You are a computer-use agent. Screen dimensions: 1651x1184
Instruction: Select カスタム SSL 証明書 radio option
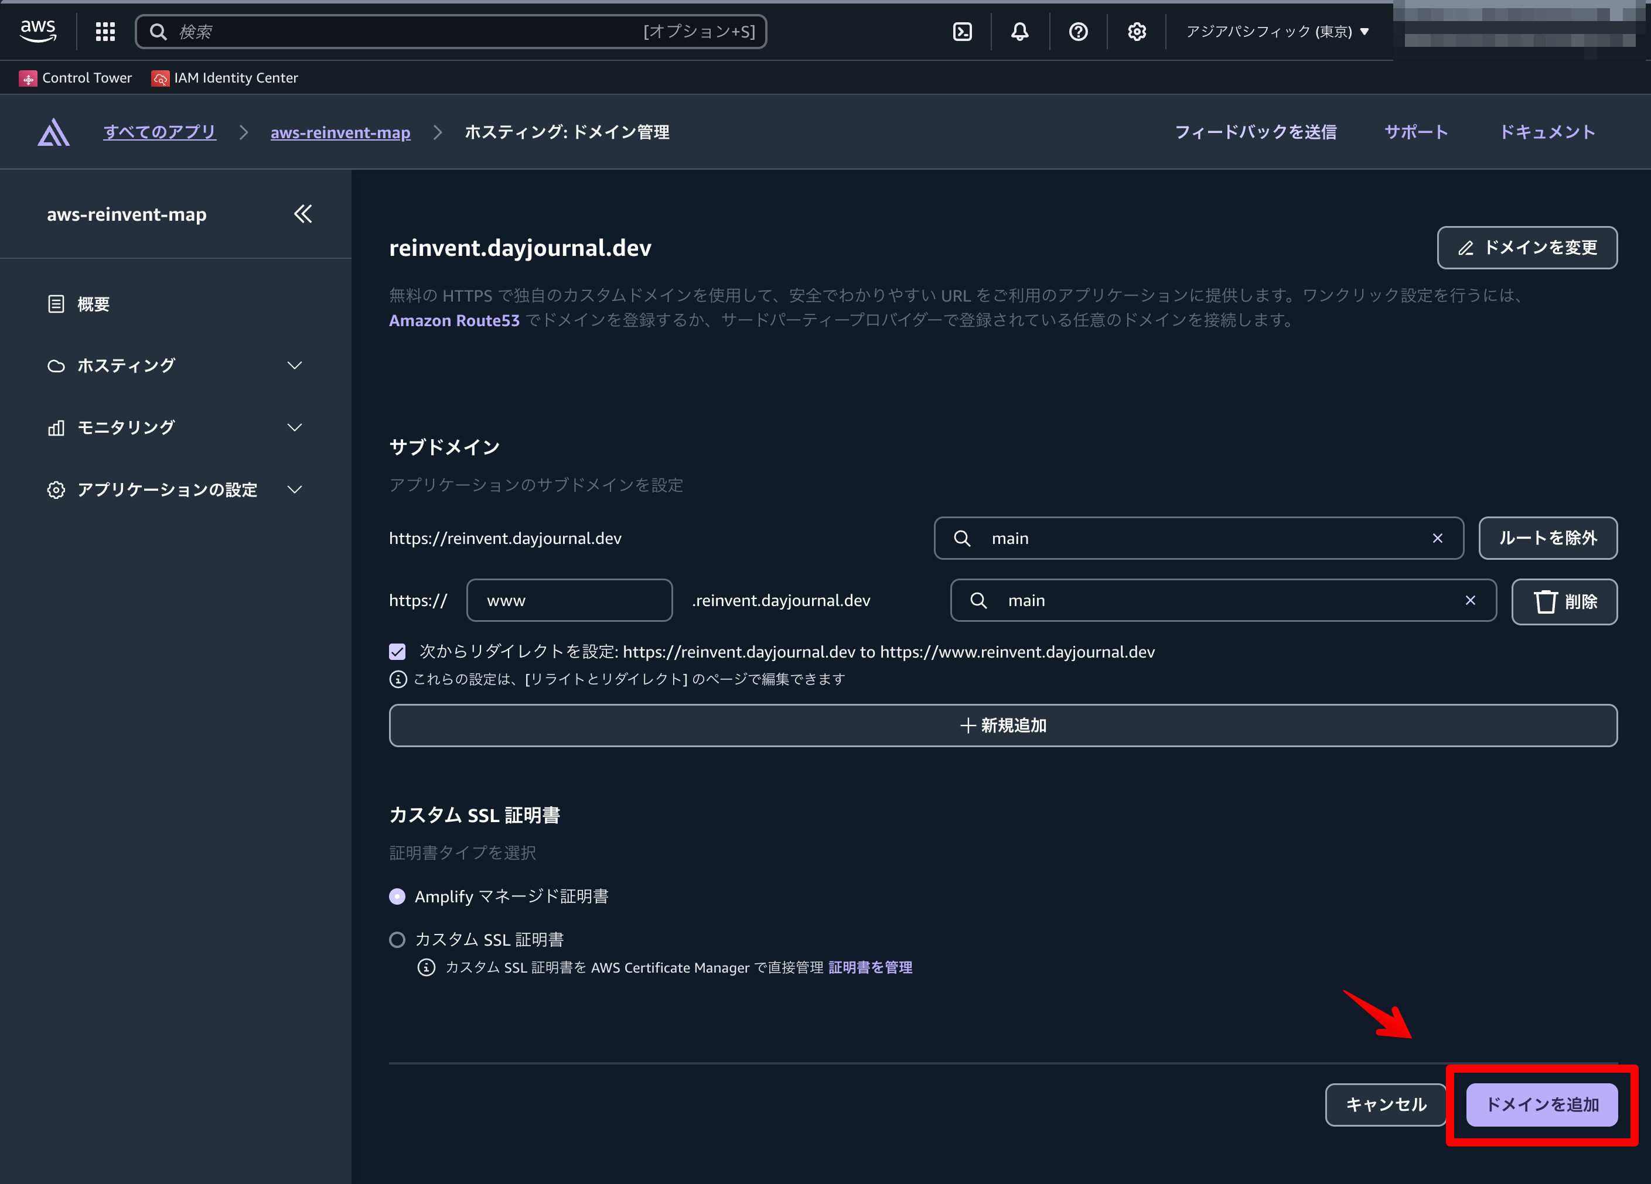pos(397,940)
